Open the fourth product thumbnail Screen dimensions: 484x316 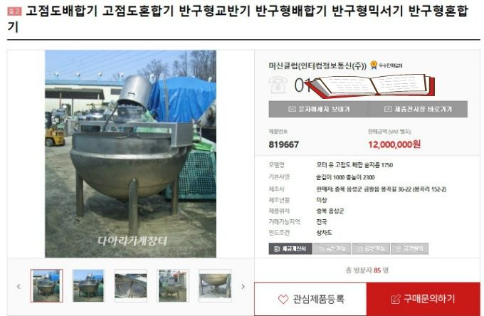pyautogui.click(x=173, y=286)
